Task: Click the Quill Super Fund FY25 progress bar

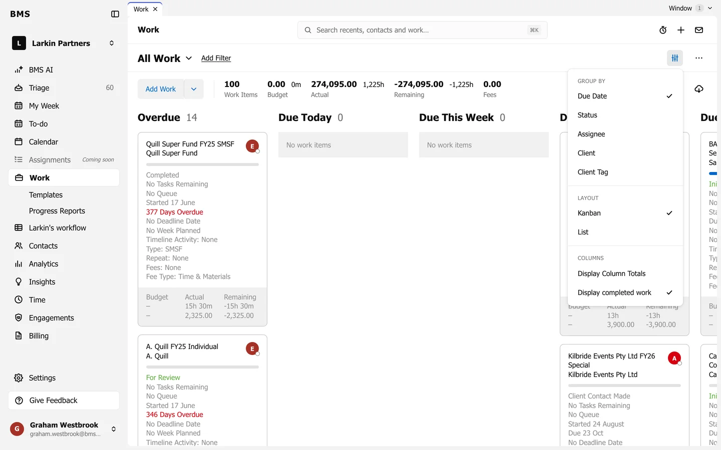Action: (202, 164)
